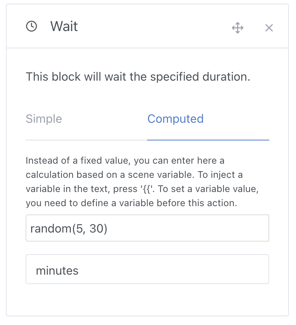The image size is (296, 325).
Task: Click the Wait block title text
Action: [63, 27]
